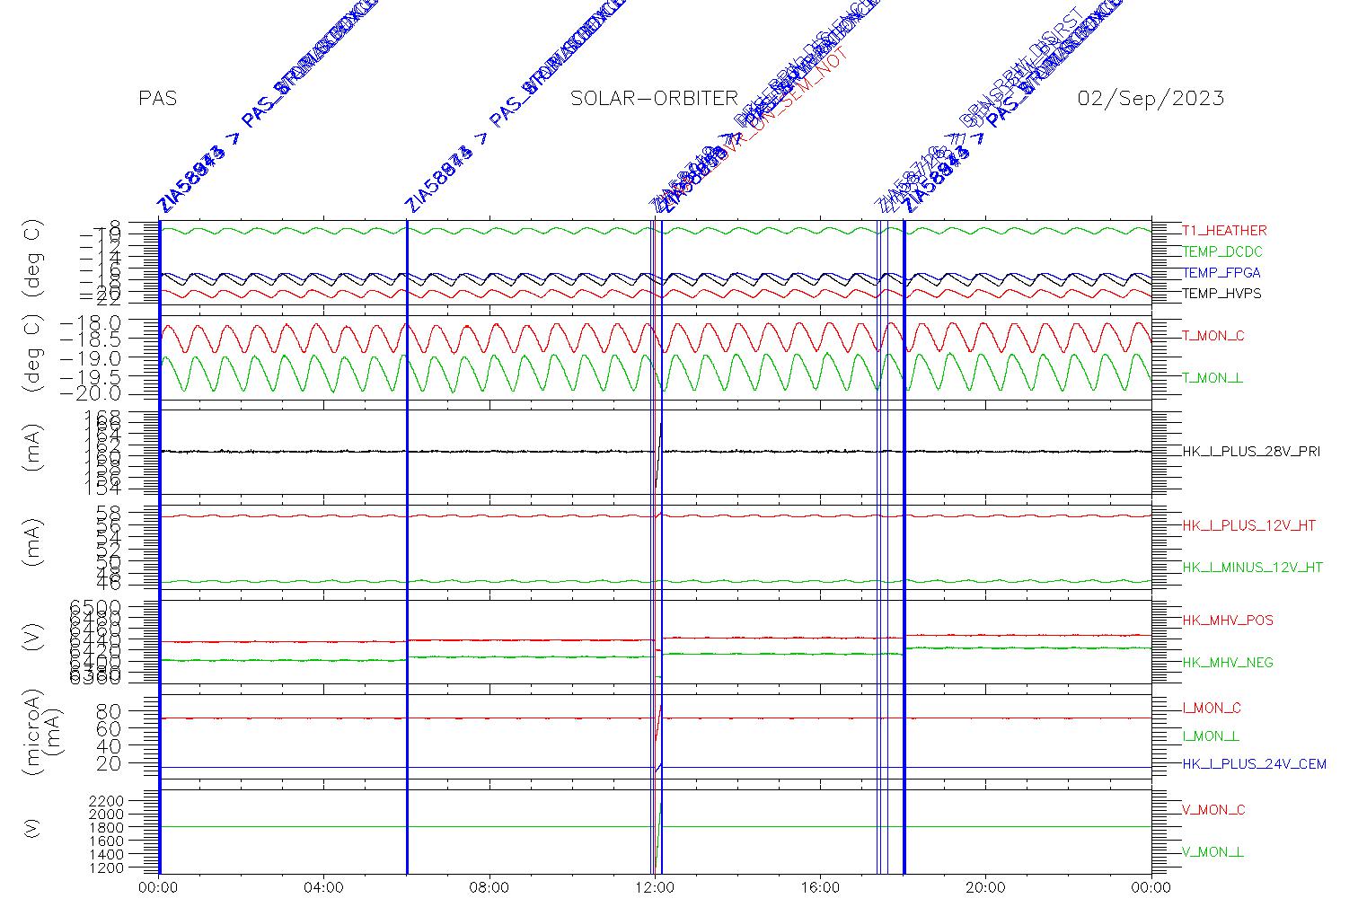Screen dimensions: 1358x916
Task: Click the SOLAR-ORBITER title text
Action: pyautogui.click(x=655, y=99)
